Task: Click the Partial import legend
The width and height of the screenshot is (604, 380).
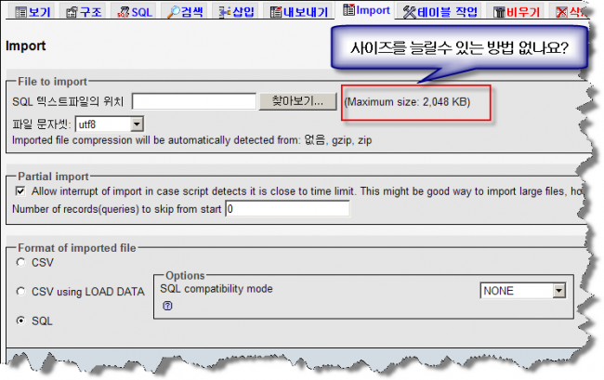Action: click(54, 177)
